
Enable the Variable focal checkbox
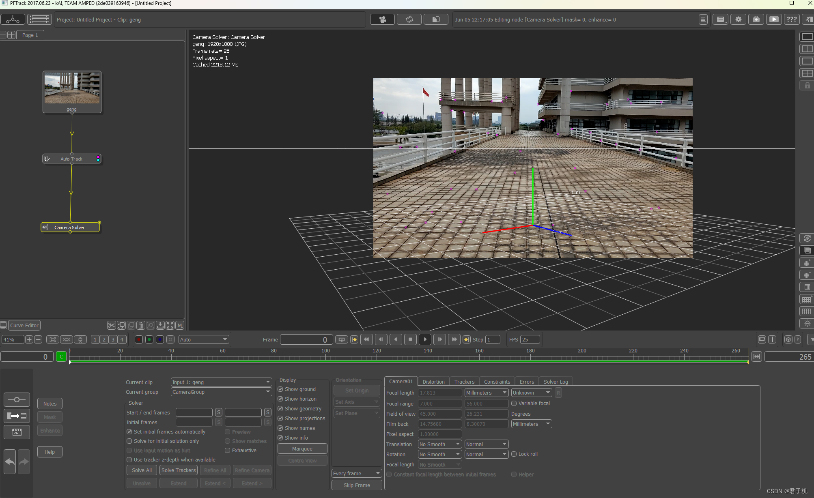pos(514,404)
